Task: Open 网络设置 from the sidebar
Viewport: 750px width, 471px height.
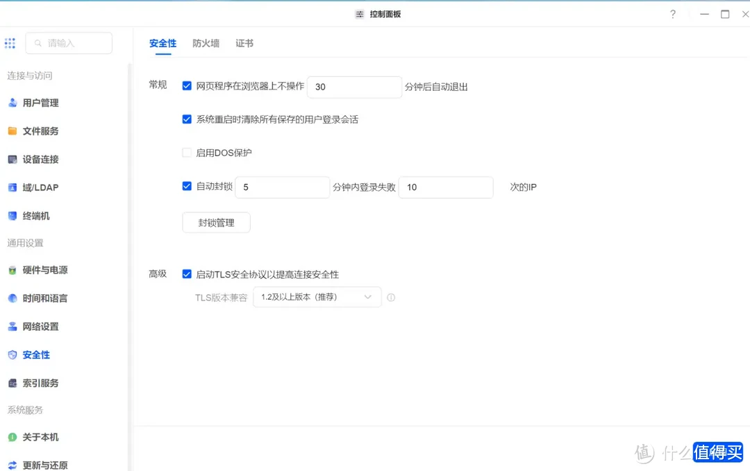Action: tap(40, 326)
